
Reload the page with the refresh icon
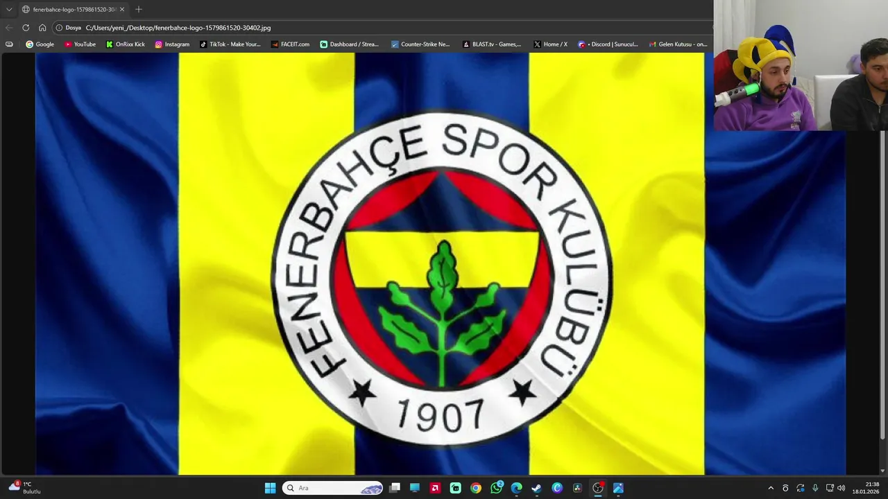click(x=26, y=28)
